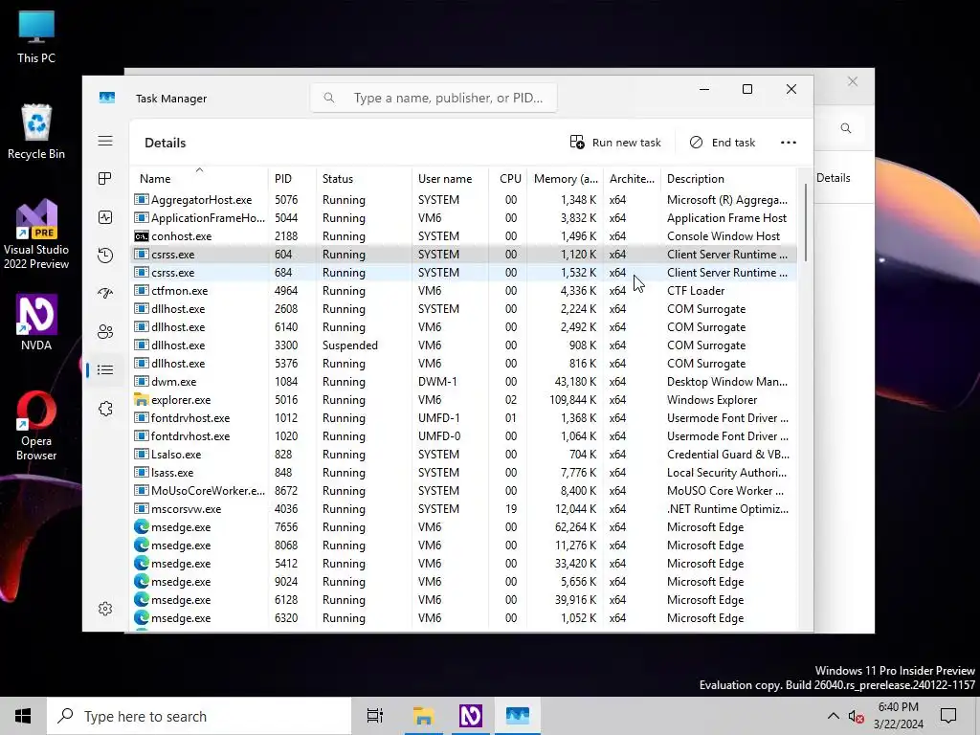Viewport: 980px width, 735px height.
Task: Select csrss.exe row with PID 684
Action: pyautogui.click(x=464, y=273)
